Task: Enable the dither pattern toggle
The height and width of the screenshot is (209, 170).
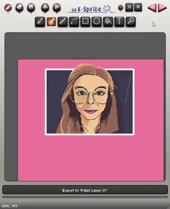Action: pyautogui.click(x=31, y=7)
